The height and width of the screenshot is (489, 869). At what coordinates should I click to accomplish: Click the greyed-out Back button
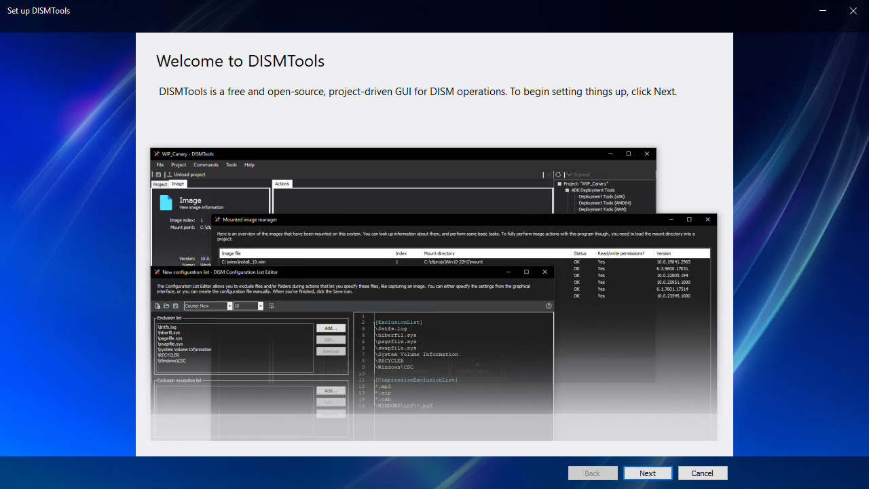click(x=593, y=473)
